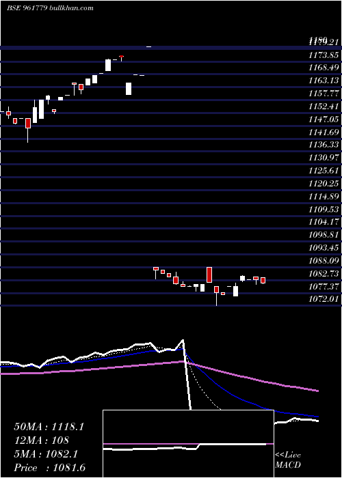Select the 1082.73 price axis label
342x478 pixels.
point(324,273)
